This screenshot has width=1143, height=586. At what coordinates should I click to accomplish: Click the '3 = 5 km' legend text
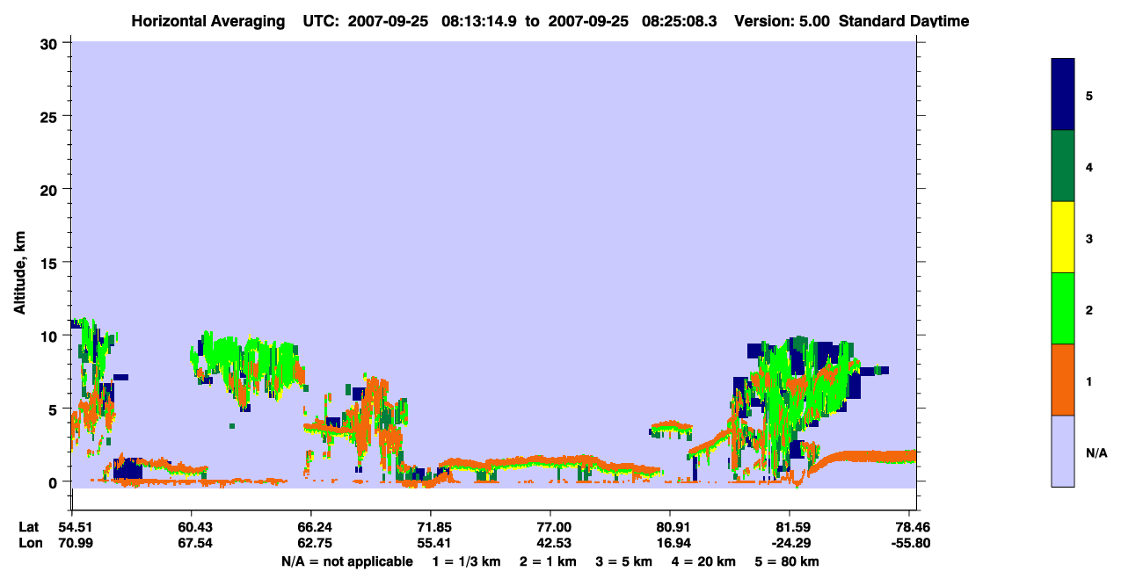[625, 561]
